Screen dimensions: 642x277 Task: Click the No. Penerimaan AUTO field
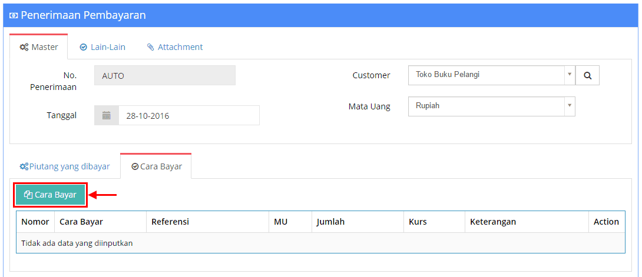[165, 76]
